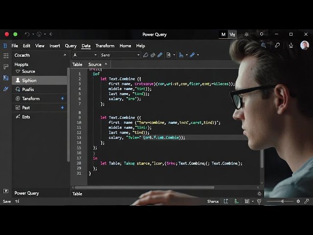Image resolution: width=313 pixels, height=235 pixels.
Task: Open the Insert menu
Action: (x=55, y=46)
